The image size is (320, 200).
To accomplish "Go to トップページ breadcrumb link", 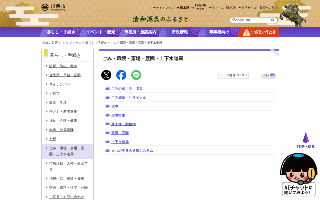I will [x=72, y=43].
